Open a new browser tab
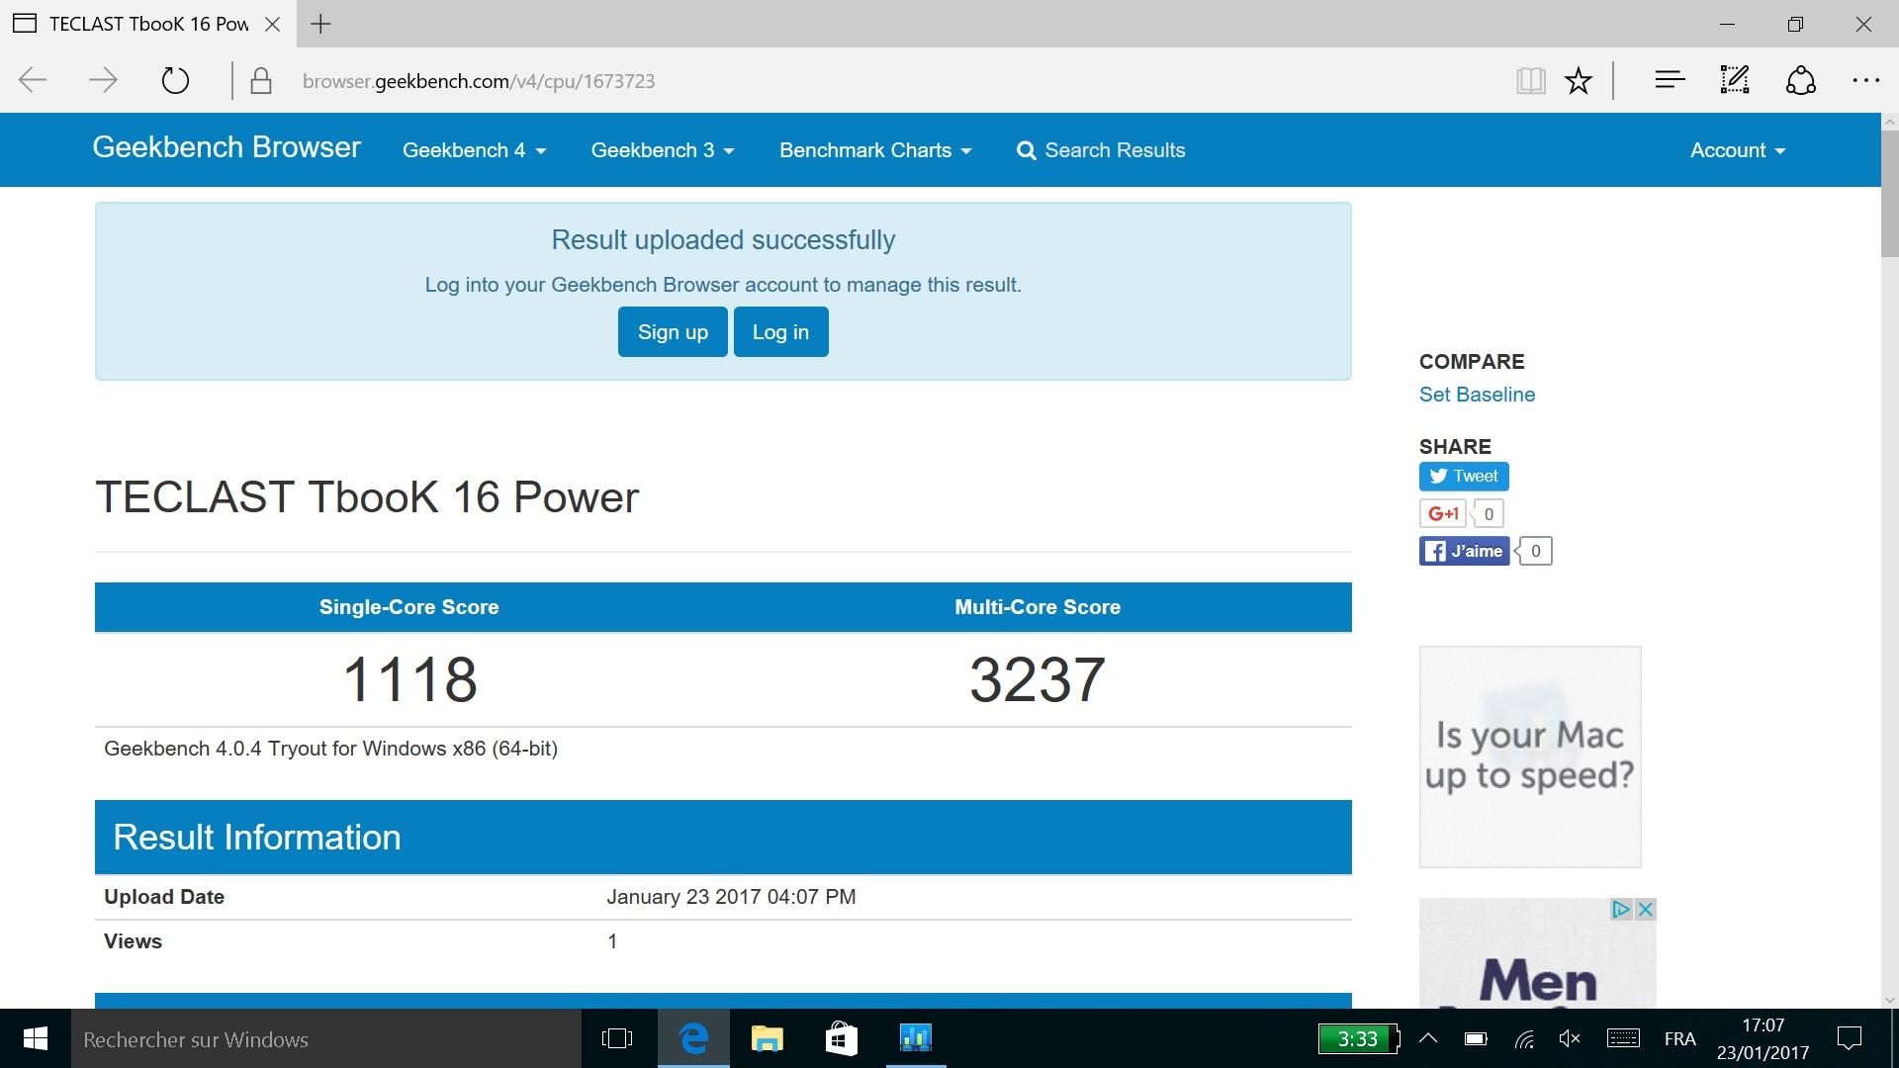 [320, 25]
